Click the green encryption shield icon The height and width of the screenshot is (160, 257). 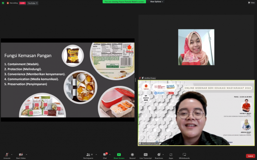point(3,3)
